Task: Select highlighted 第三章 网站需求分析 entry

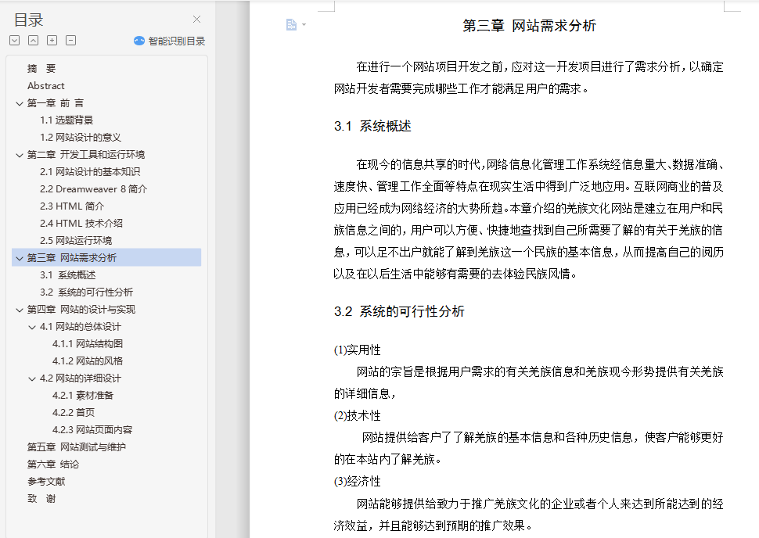Action: pos(106,257)
